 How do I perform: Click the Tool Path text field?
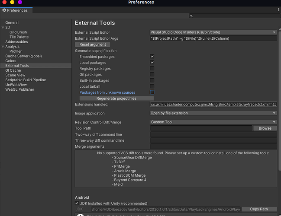tap(201, 128)
